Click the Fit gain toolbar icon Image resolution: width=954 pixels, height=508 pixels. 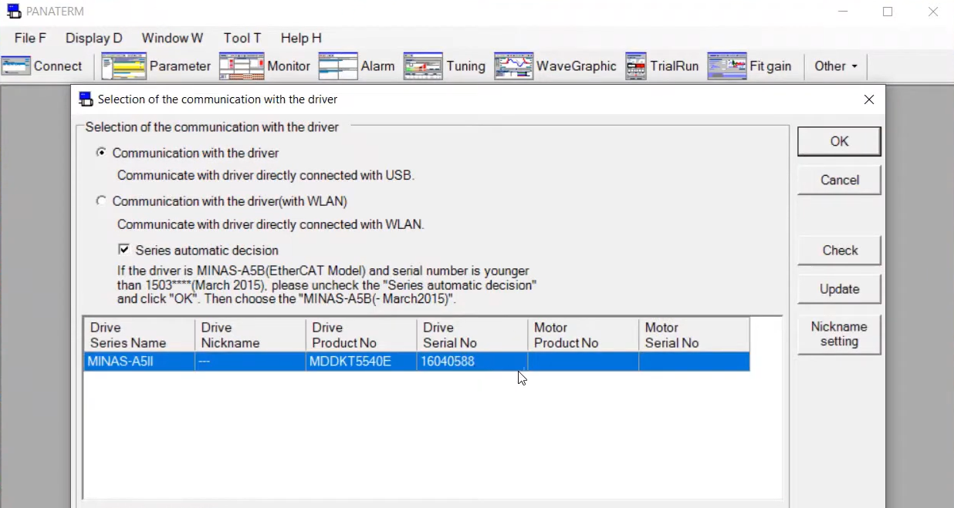click(726, 66)
